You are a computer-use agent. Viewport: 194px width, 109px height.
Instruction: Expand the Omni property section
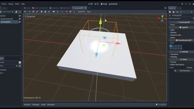tap(172, 25)
